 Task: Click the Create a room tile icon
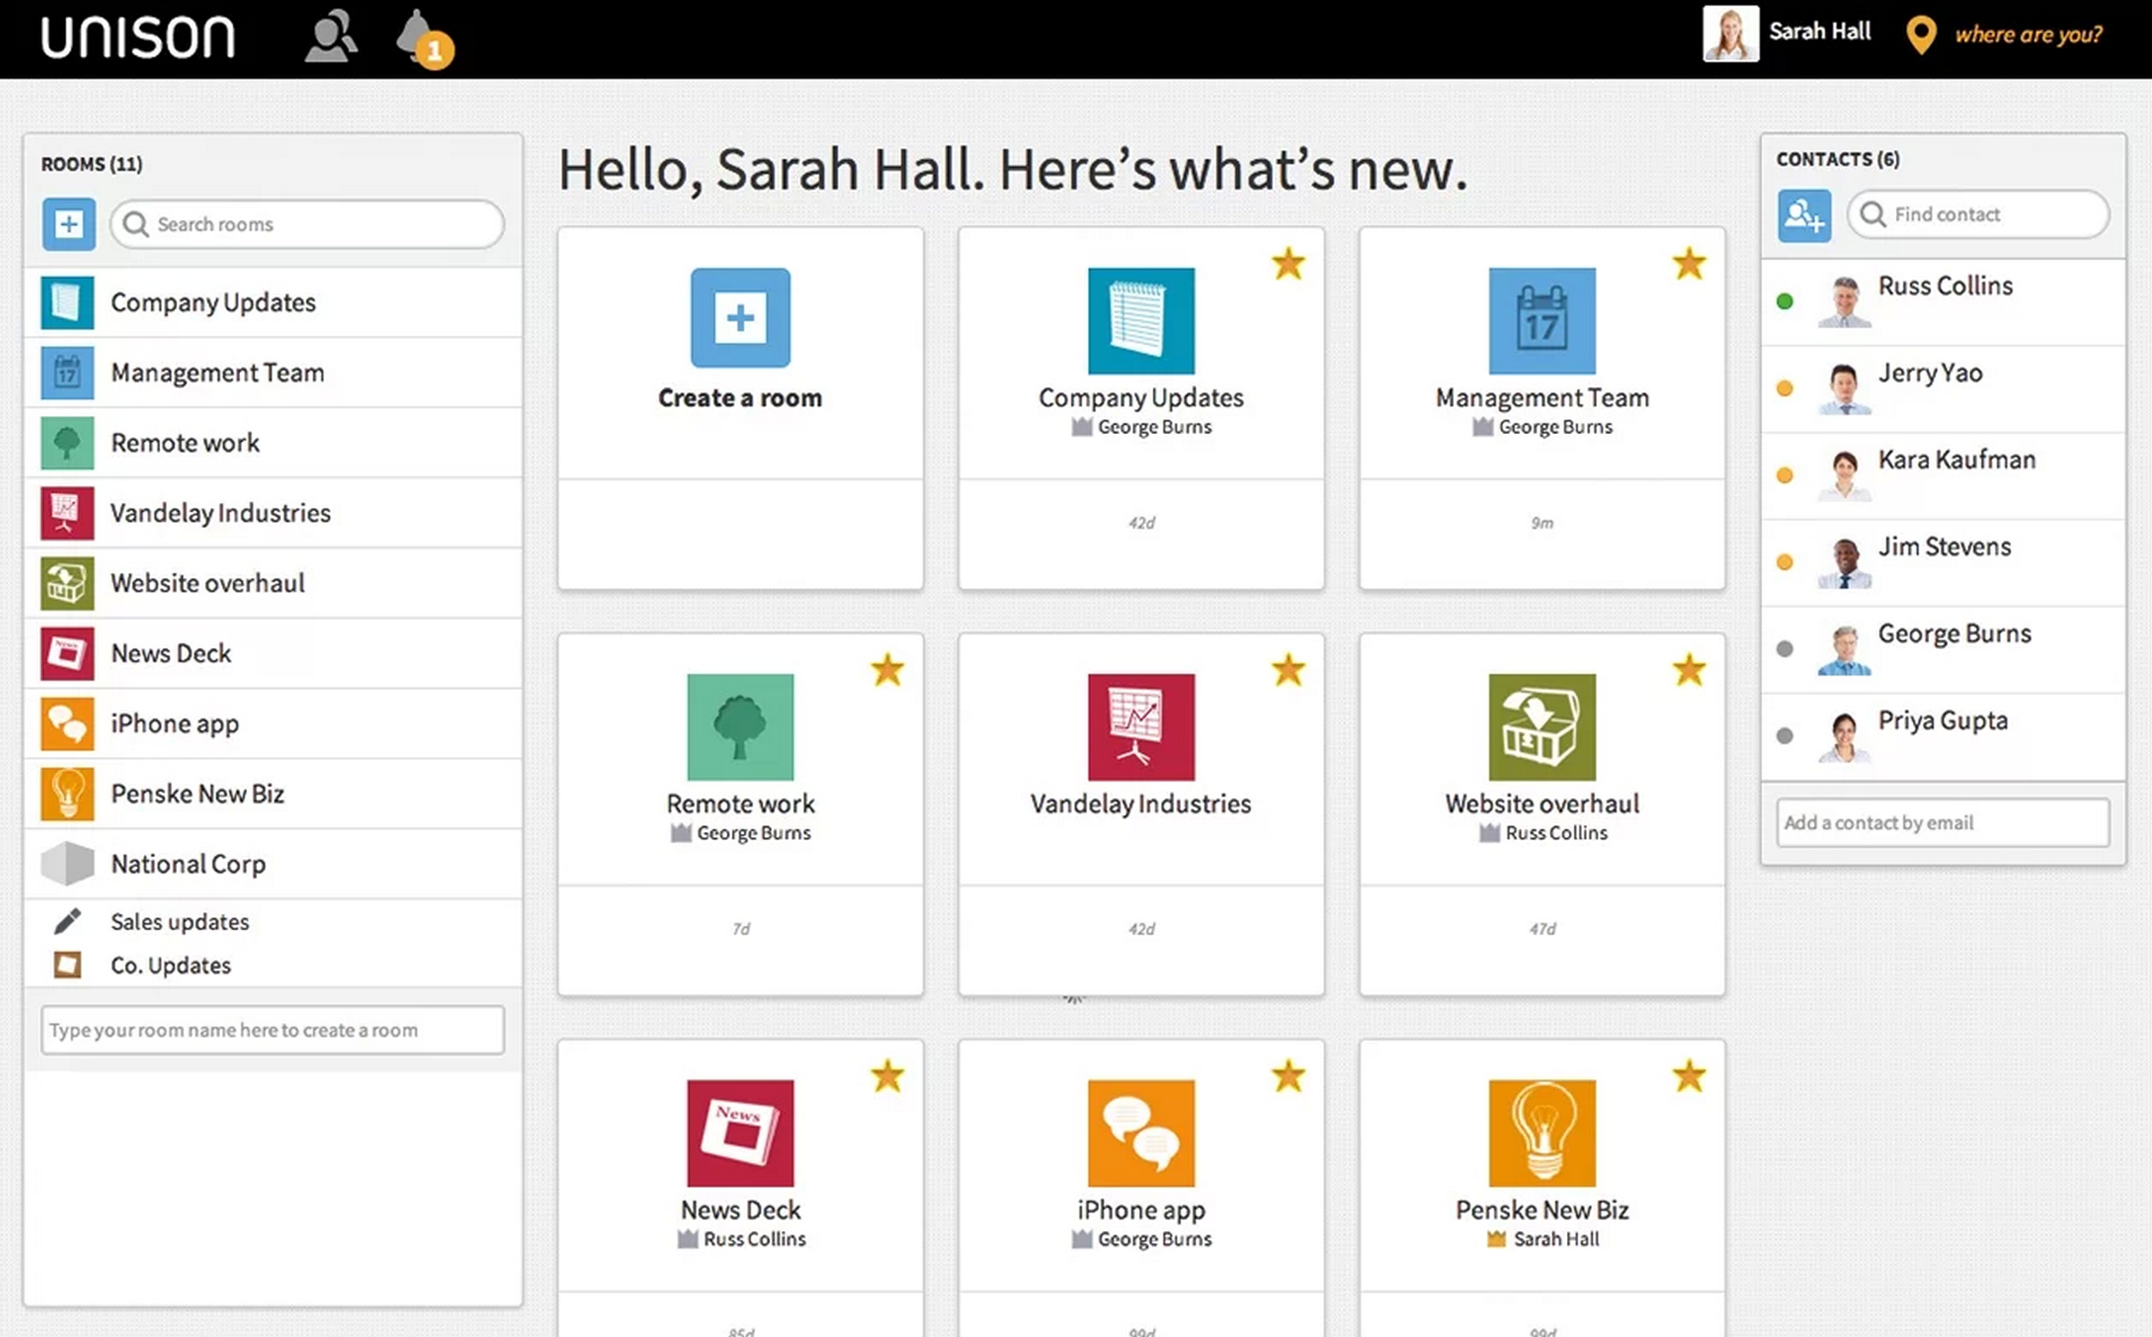coord(739,317)
